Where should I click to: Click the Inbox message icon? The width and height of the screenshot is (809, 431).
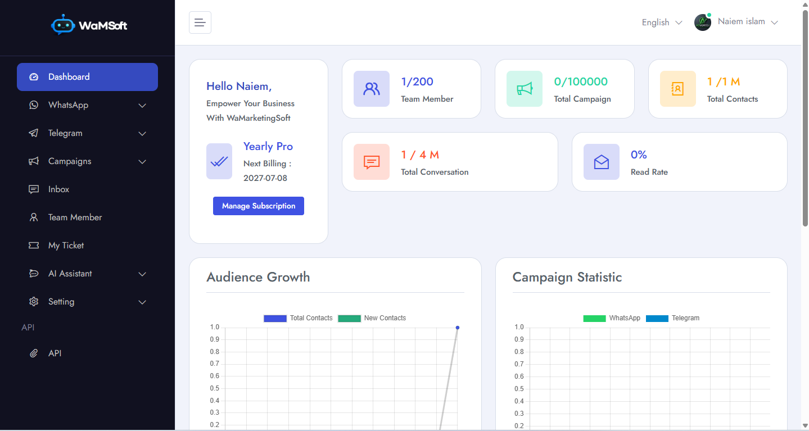(x=34, y=189)
